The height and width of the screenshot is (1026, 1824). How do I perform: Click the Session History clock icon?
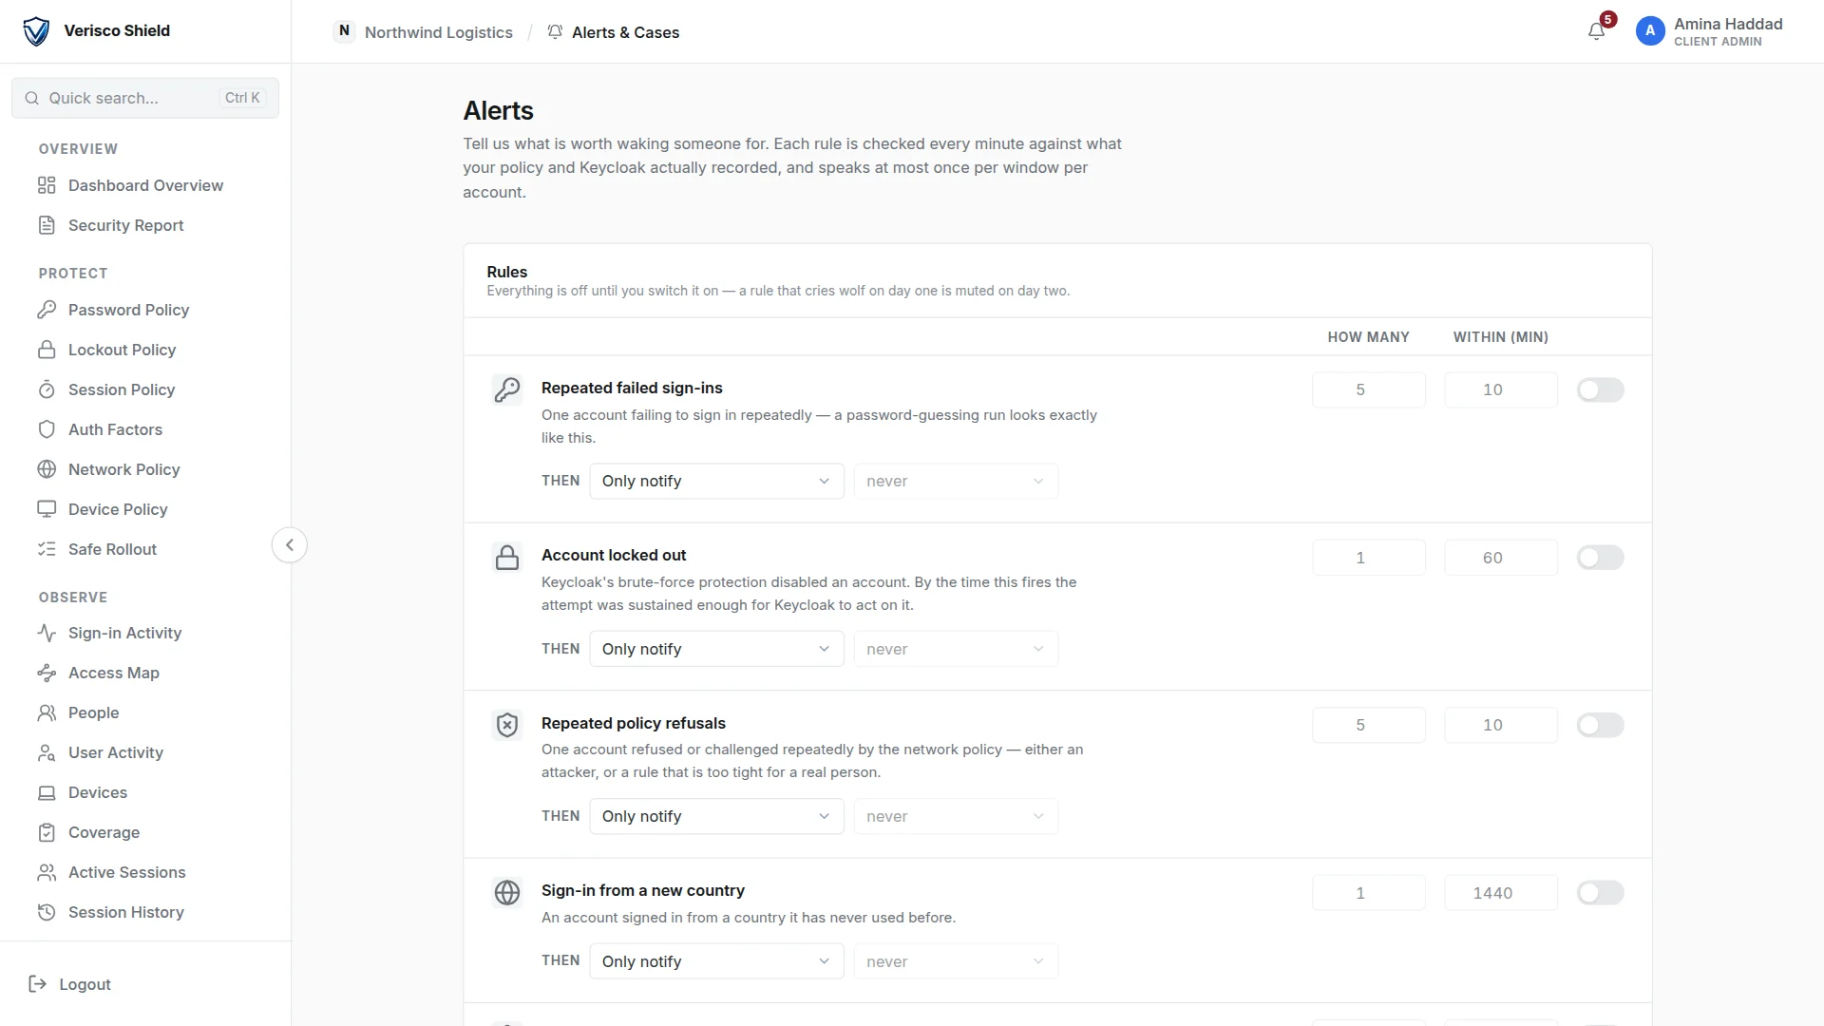click(47, 912)
